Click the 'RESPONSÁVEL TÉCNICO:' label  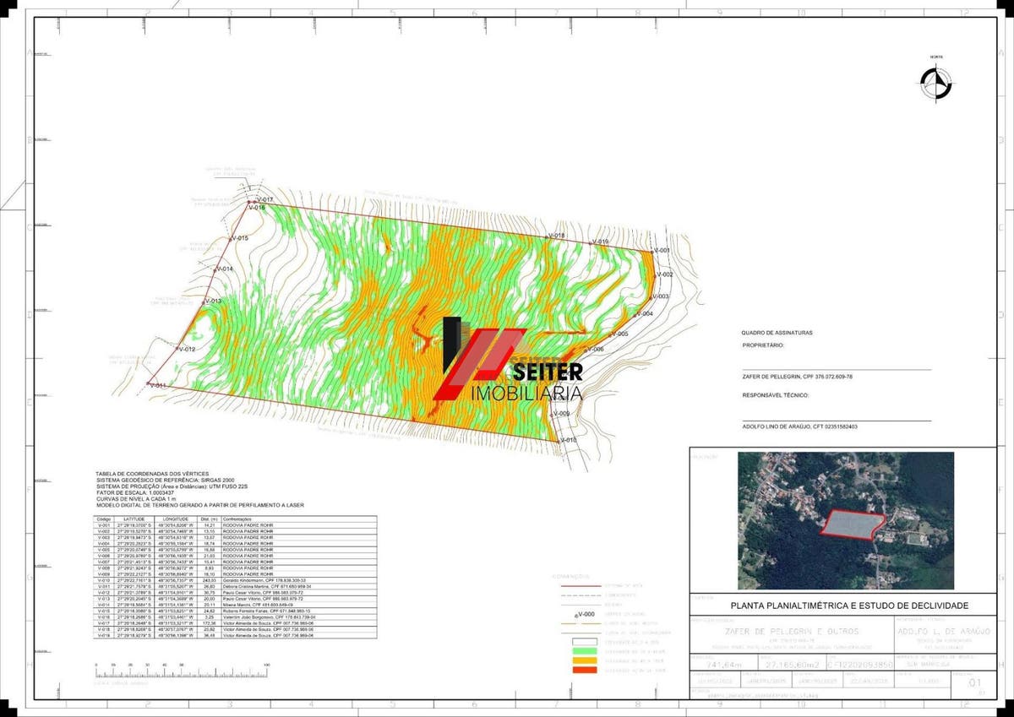(x=776, y=395)
